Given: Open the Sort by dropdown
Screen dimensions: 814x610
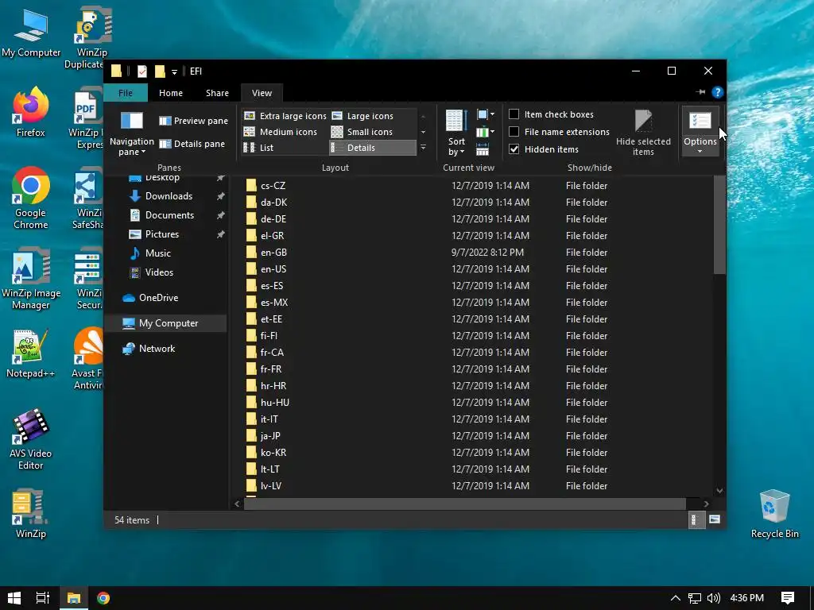Looking at the screenshot, I should click(x=456, y=133).
